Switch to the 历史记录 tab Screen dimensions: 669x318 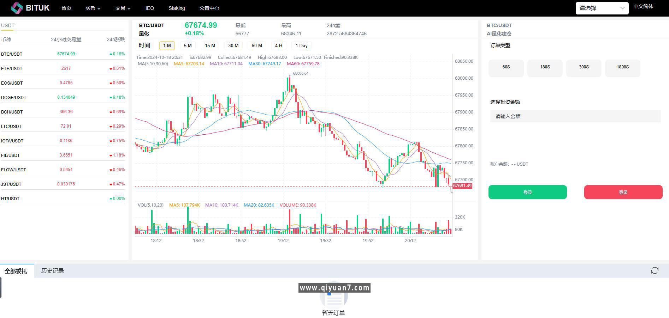tap(52, 271)
